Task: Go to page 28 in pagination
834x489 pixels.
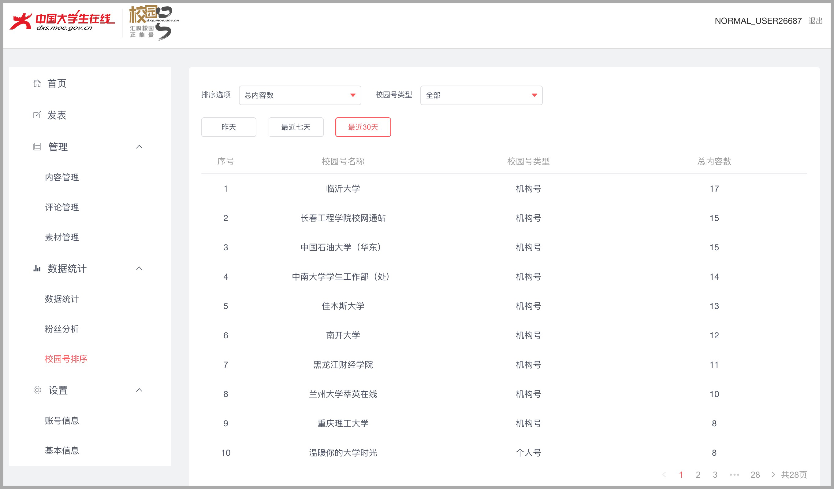Action: 755,475
